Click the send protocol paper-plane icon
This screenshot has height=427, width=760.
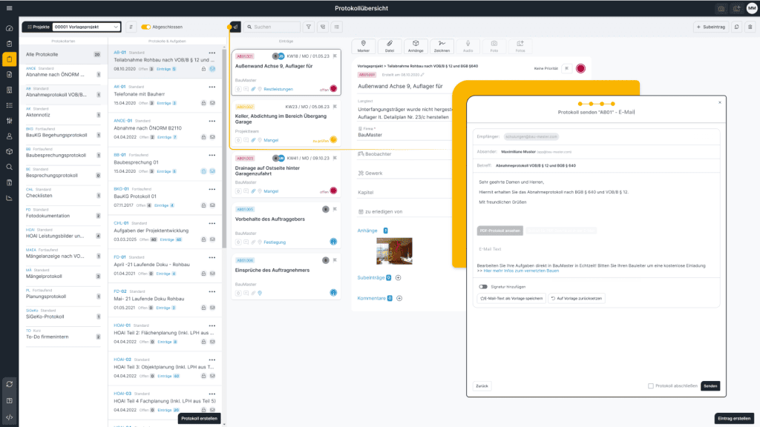point(235,27)
